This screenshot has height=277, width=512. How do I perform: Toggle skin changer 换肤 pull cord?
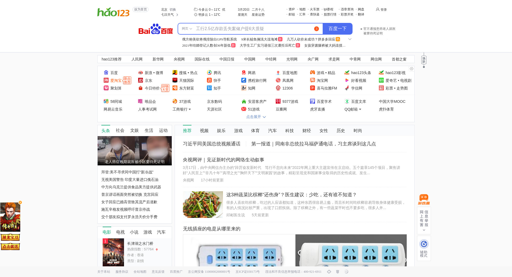pyautogui.click(x=424, y=60)
